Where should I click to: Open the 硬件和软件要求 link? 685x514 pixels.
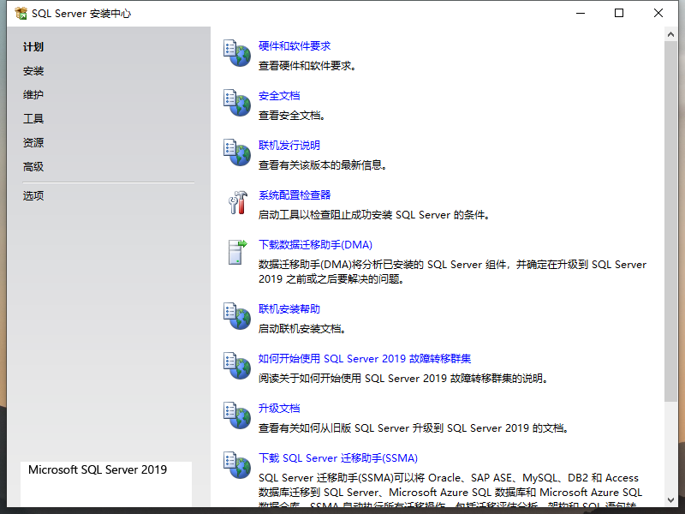tap(295, 46)
